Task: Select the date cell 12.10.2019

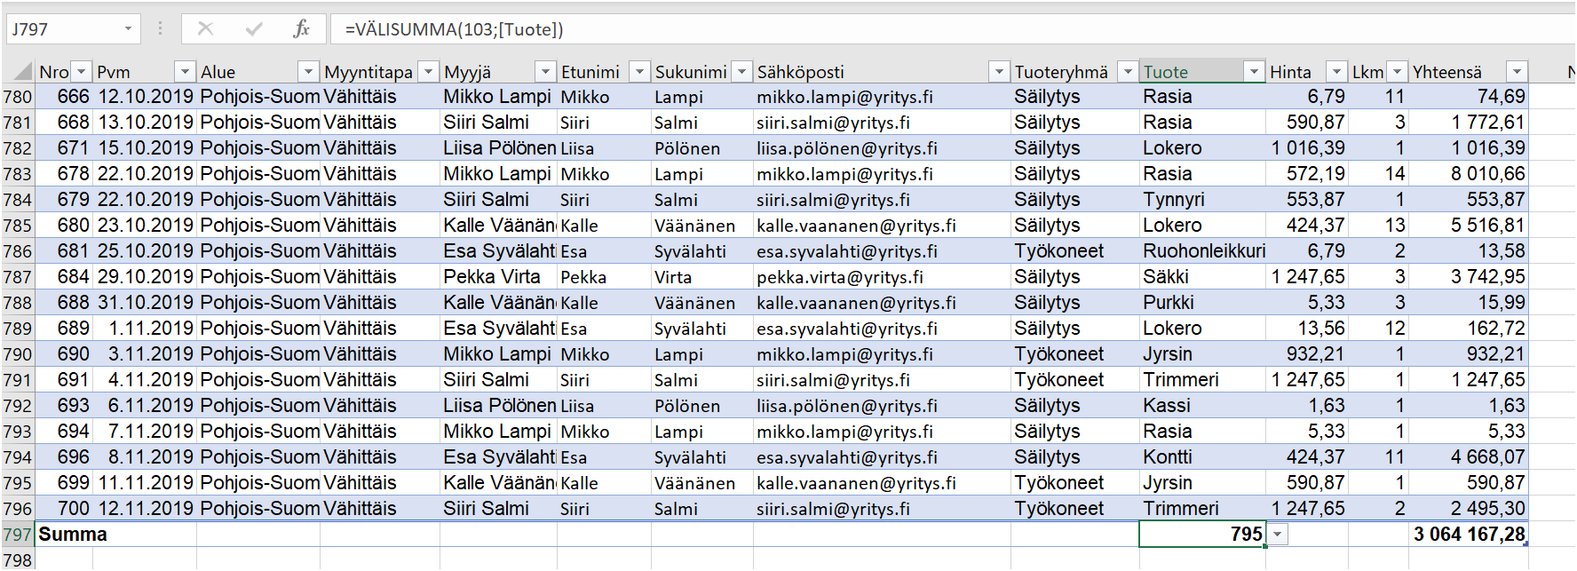Action: tap(145, 97)
